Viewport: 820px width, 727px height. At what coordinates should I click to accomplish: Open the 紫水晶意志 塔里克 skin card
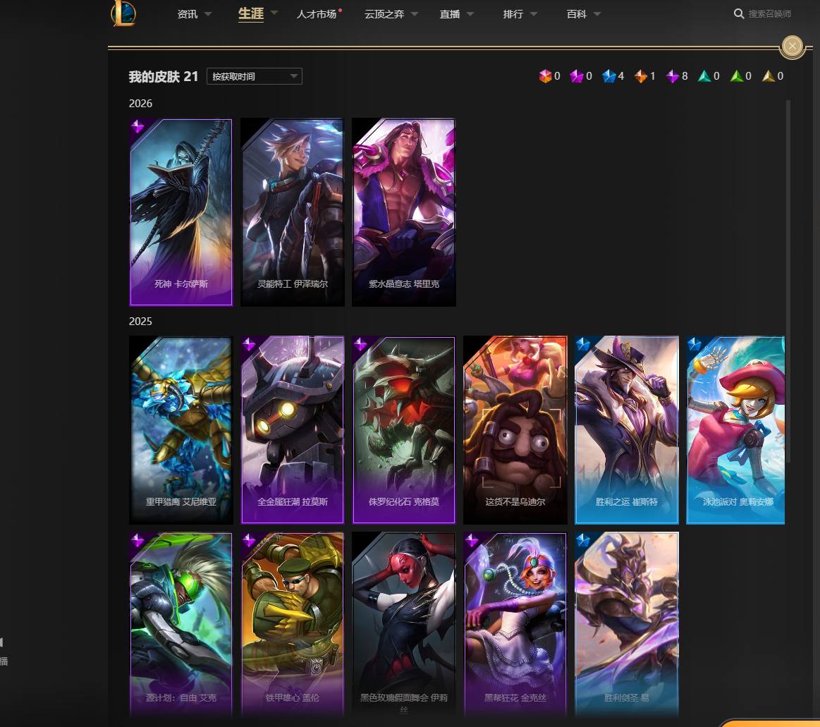tap(404, 212)
